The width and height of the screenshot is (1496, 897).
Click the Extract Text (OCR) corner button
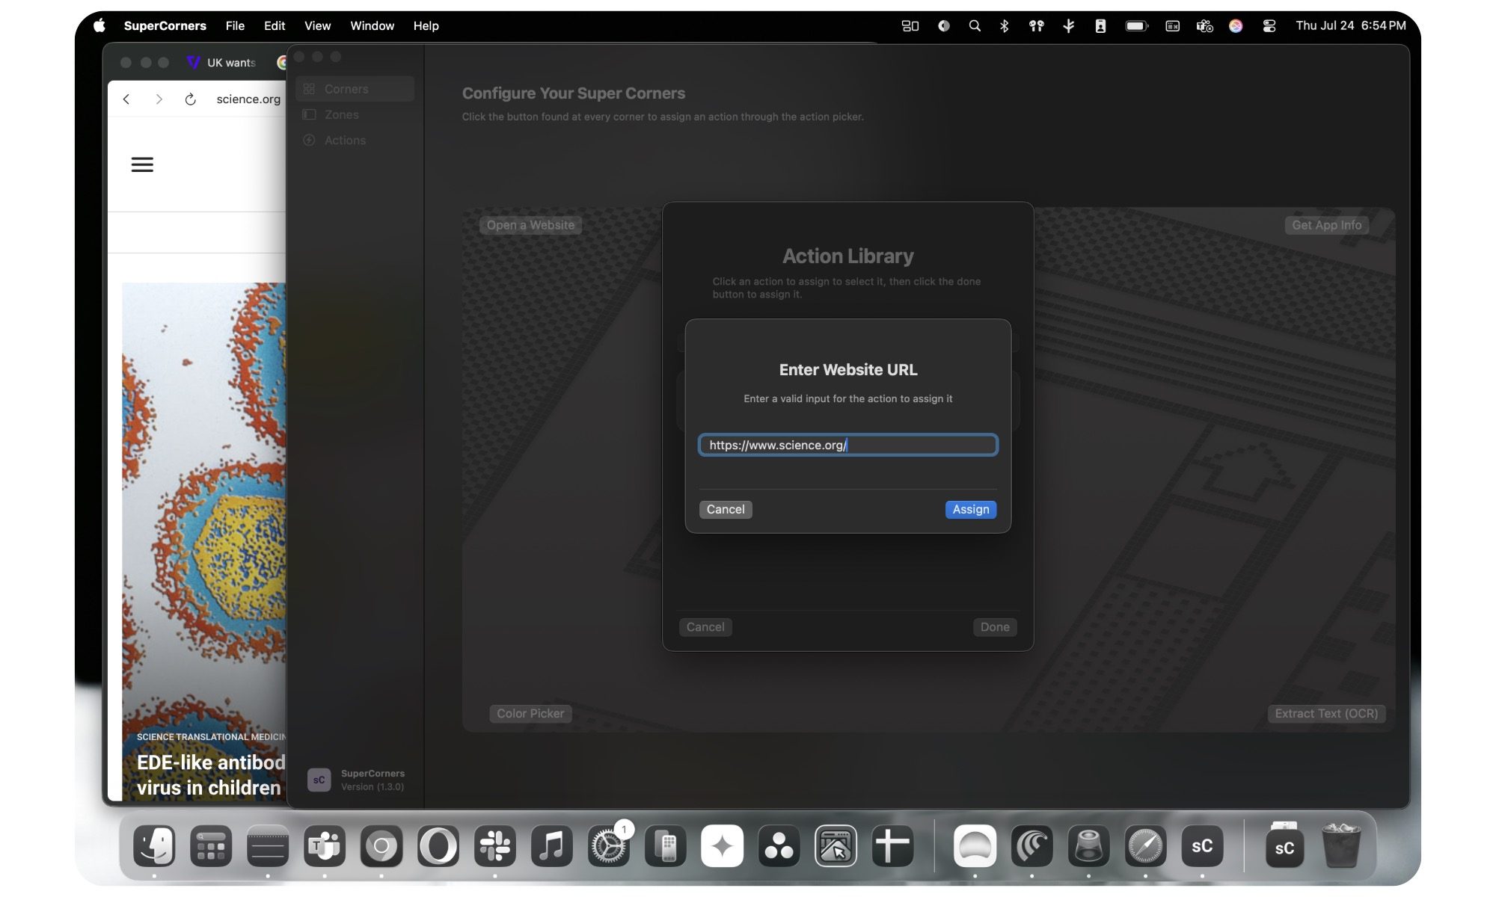point(1326,713)
